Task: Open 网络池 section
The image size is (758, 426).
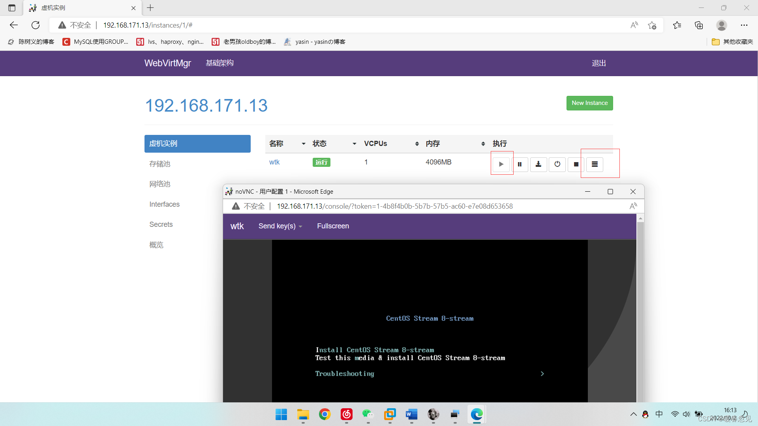Action: [x=160, y=184]
